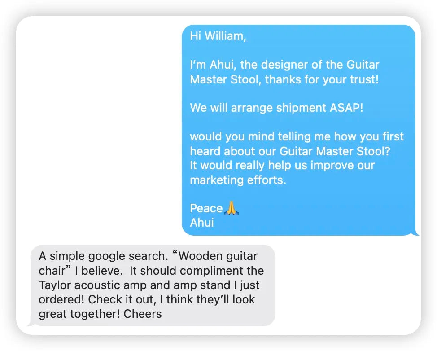Click the praying hands emoji after Peace
This screenshot has width=437, height=351.
coord(231,208)
